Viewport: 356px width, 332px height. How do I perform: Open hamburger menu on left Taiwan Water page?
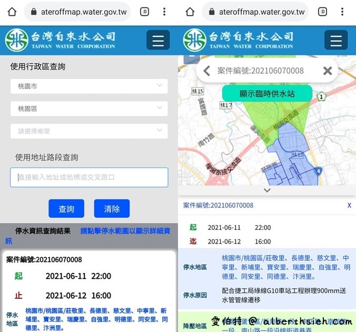[158, 40]
